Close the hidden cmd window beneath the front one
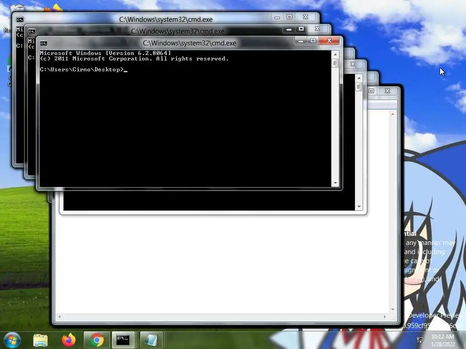The image size is (466, 349). tap(353, 64)
